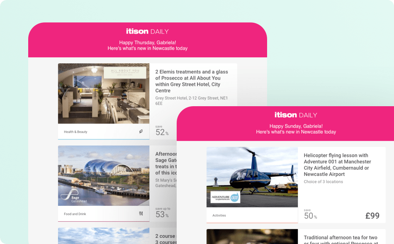Viewport: 394px width, 244px height.
Task: Click the save 52% discount figure
Action: [x=162, y=131]
